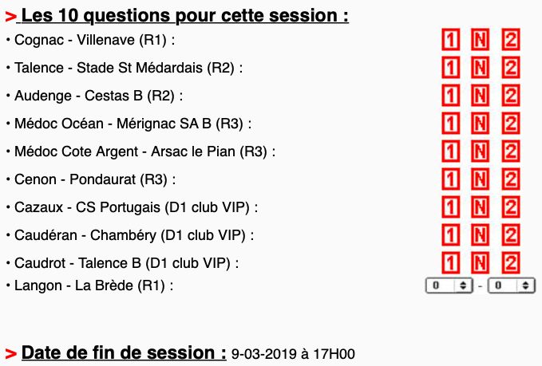Pick 1 for Caudéran - Chambéry
This screenshot has height=366, width=542.
point(451,235)
